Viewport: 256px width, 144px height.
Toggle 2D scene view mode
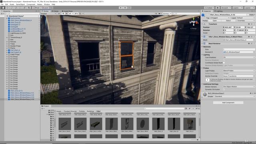[59, 14]
